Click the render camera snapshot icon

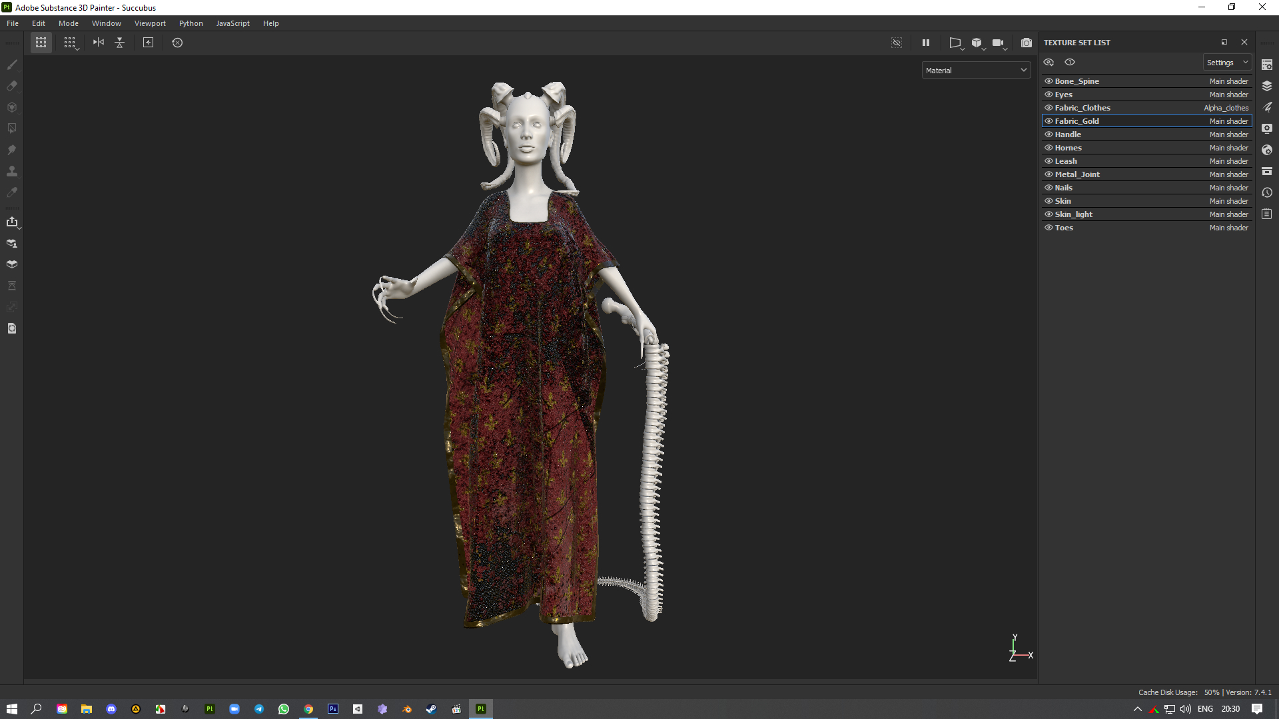point(1027,43)
